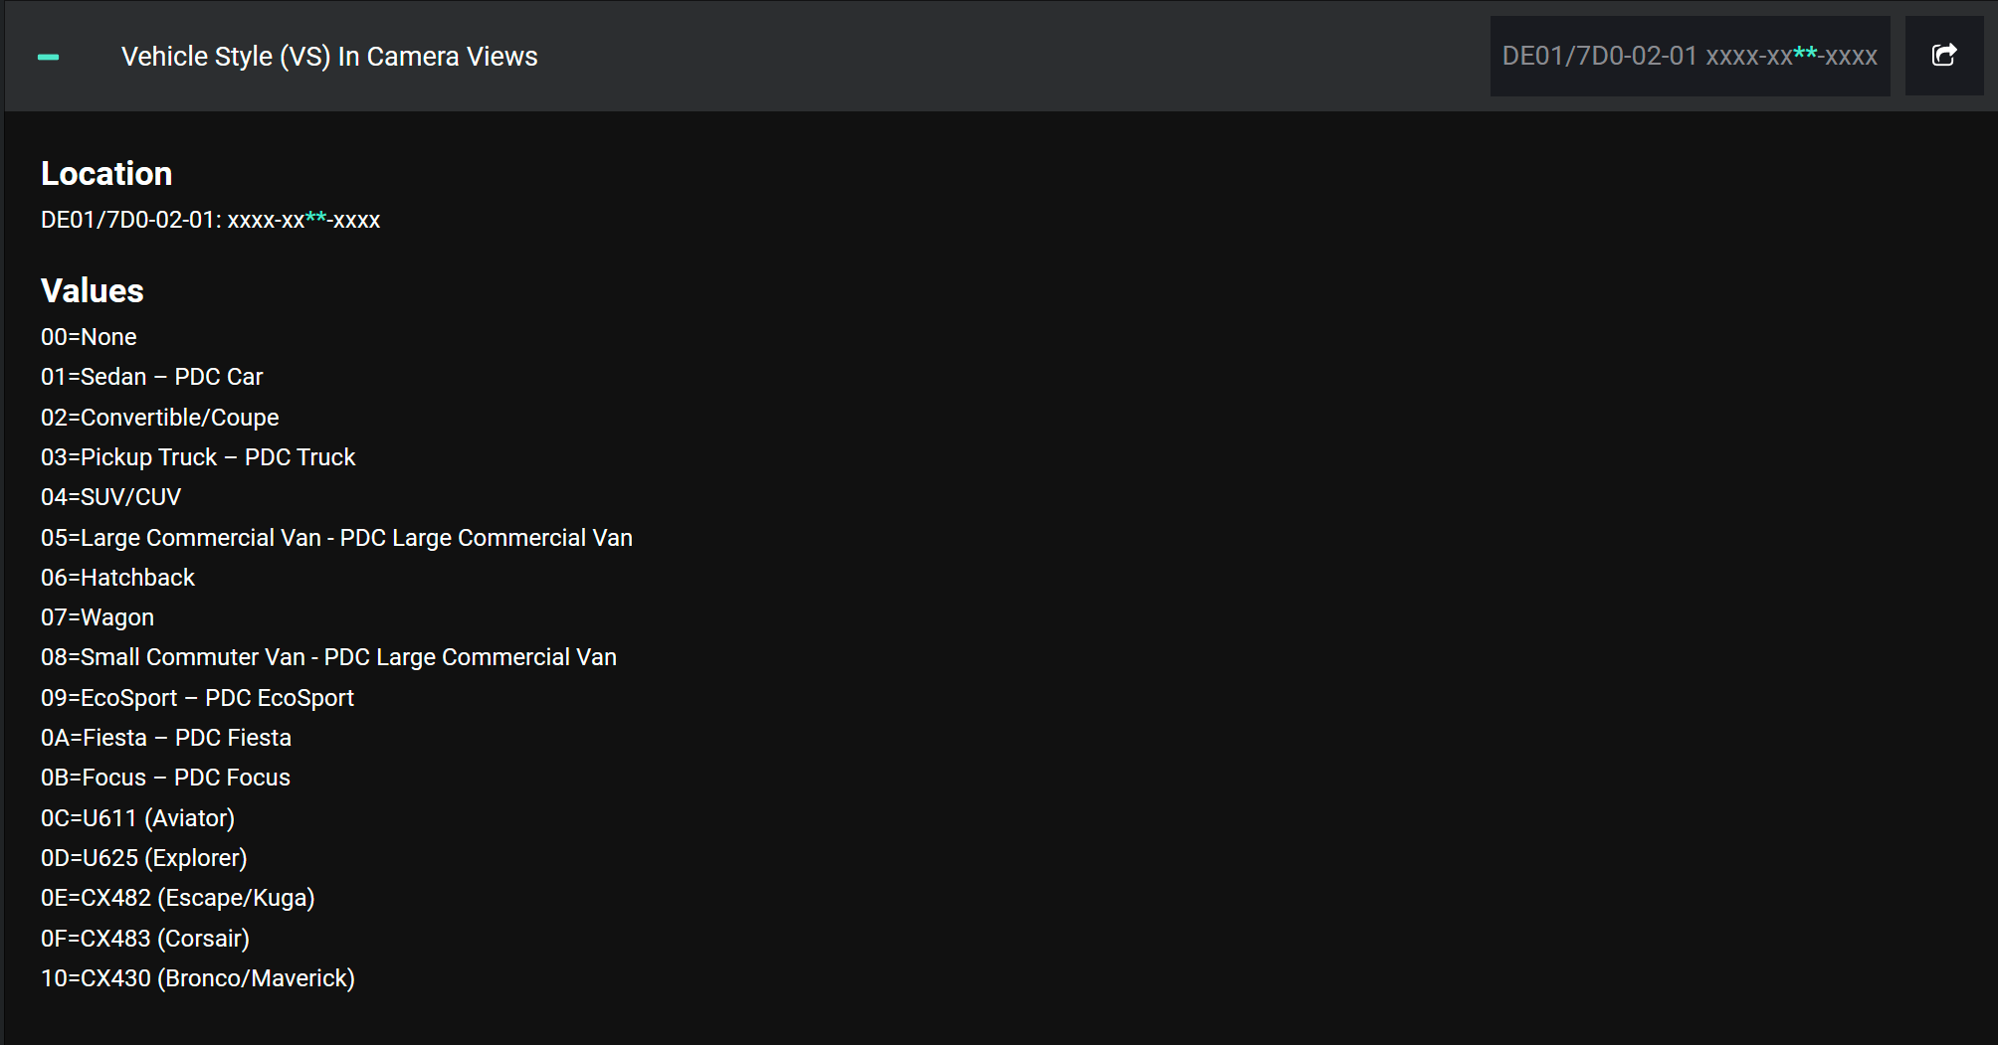Select the '04=SUV/CUV' line
Viewport: 1998px width, 1045px height.
111,497
